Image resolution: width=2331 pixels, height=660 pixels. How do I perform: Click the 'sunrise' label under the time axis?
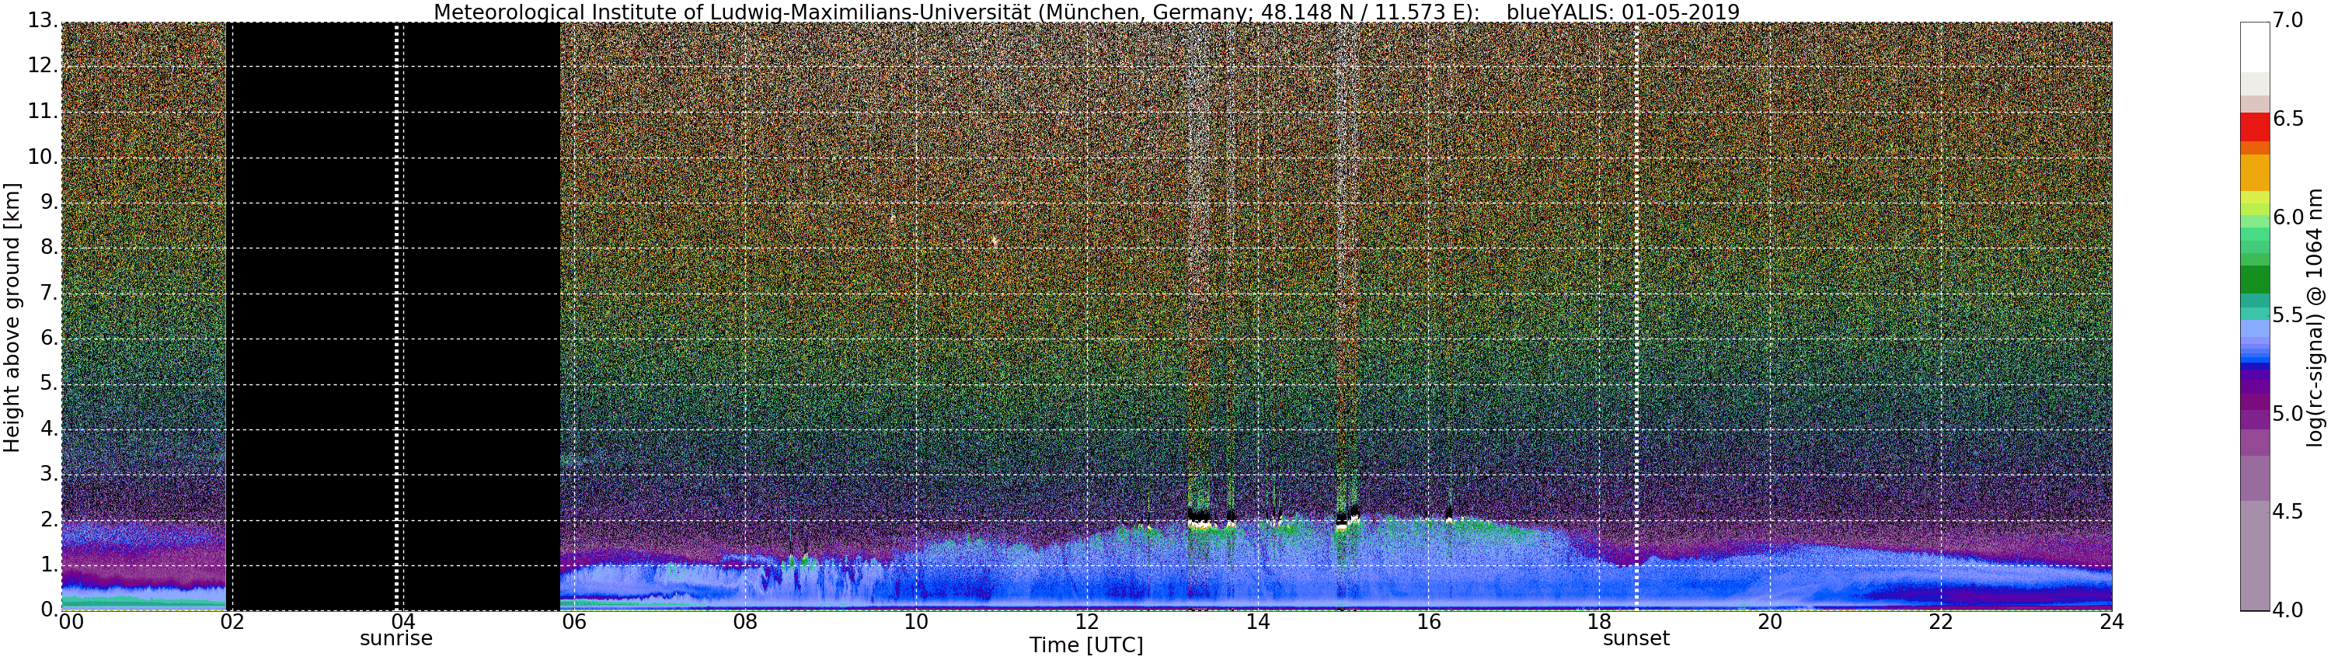coord(396,639)
